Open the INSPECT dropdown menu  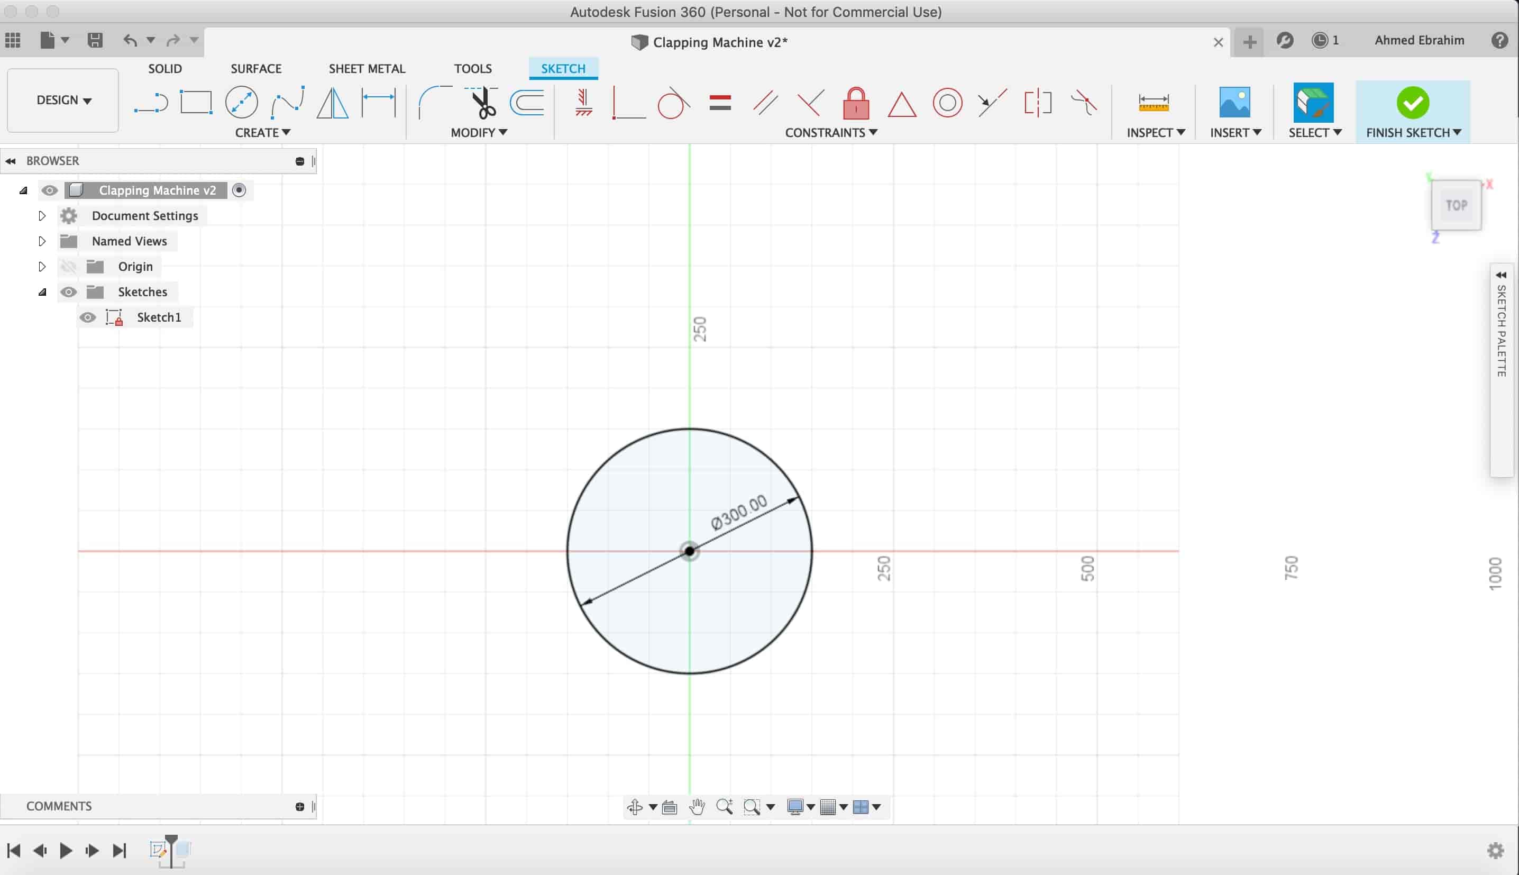pyautogui.click(x=1156, y=132)
